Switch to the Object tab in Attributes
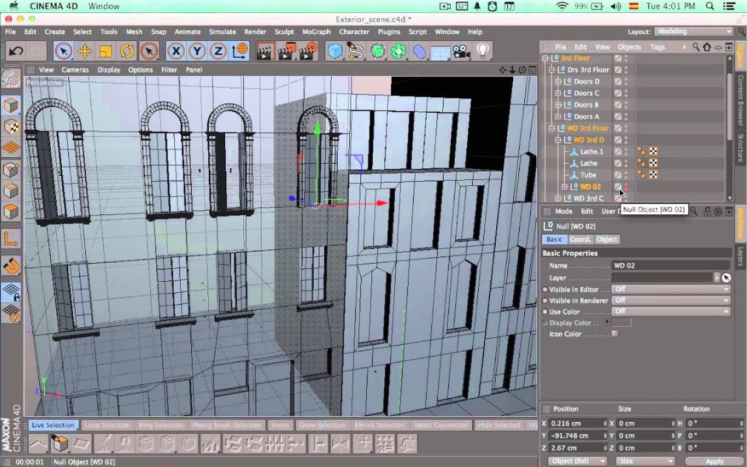 (x=607, y=239)
